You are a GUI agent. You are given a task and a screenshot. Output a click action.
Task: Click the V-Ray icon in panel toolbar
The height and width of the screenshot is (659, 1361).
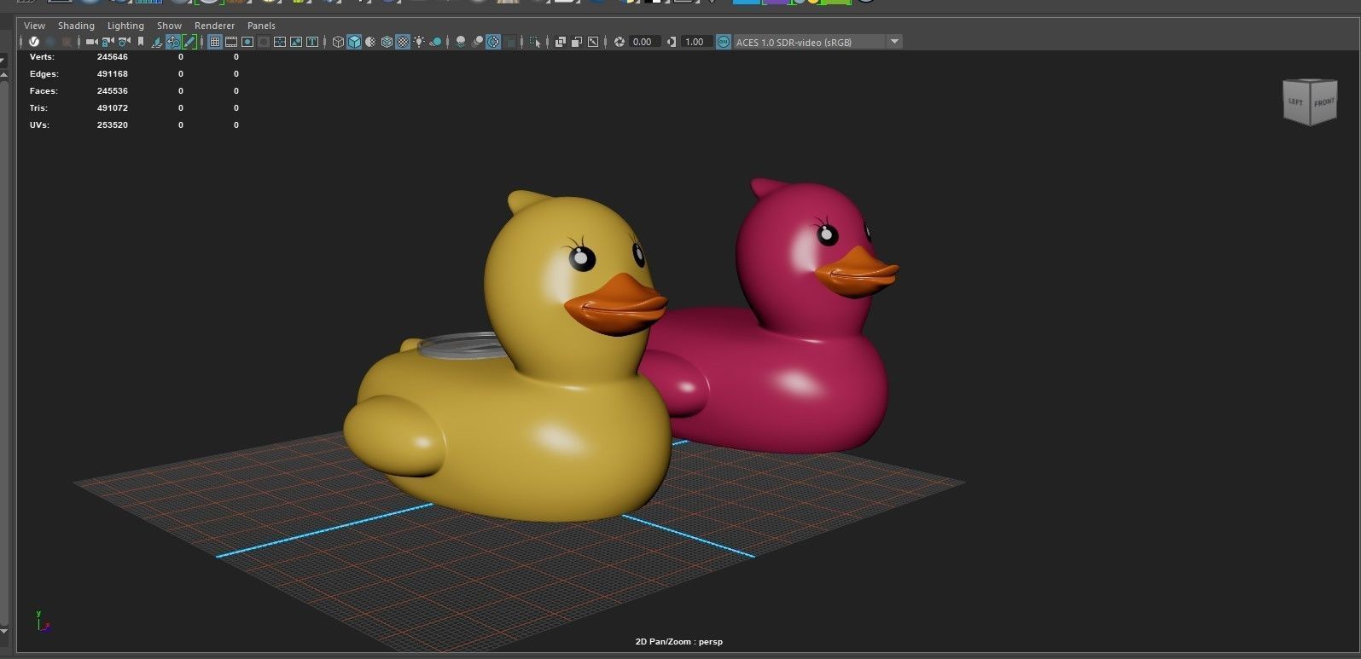(34, 42)
